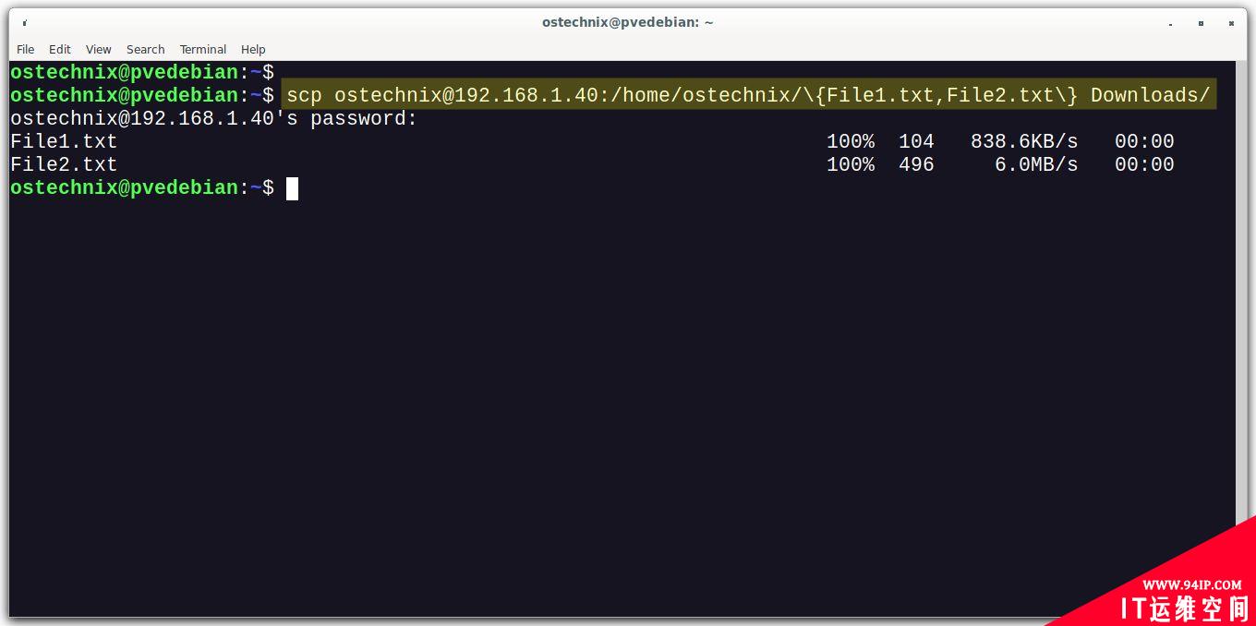Click the window menu icon in title bar
This screenshot has width=1256, height=626.
24,22
